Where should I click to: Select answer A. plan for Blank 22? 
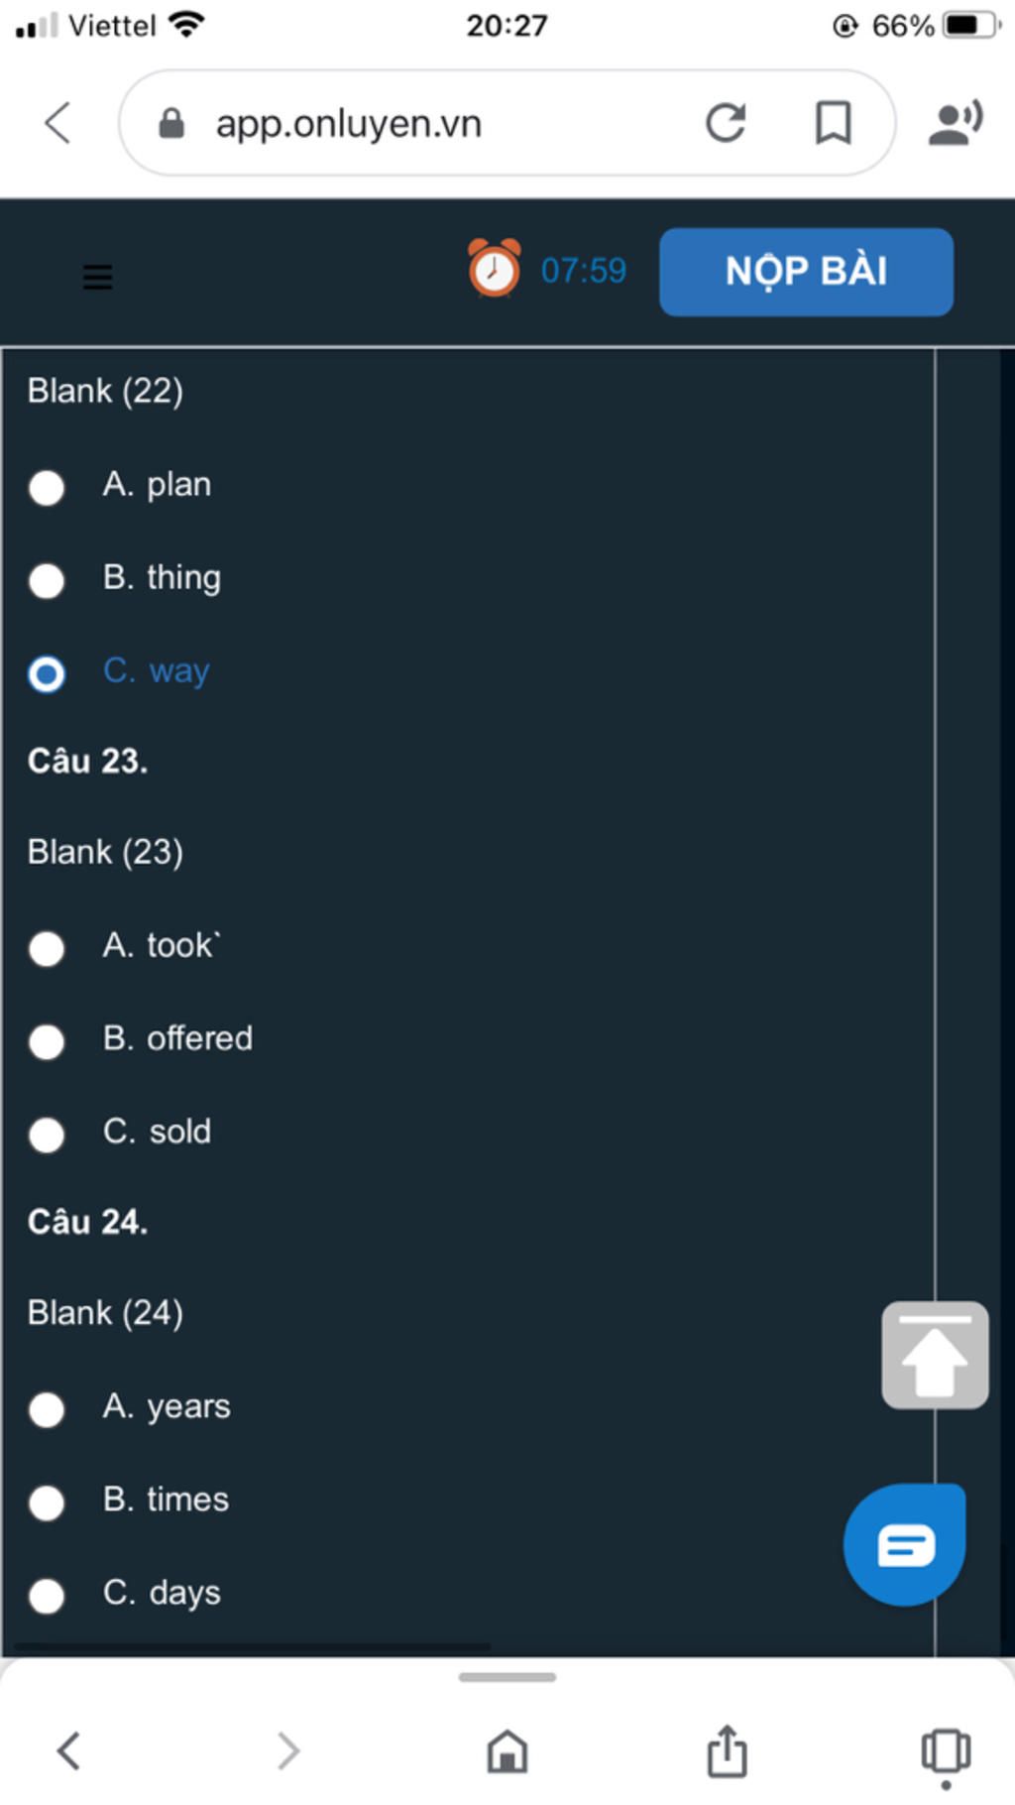[x=121, y=486]
